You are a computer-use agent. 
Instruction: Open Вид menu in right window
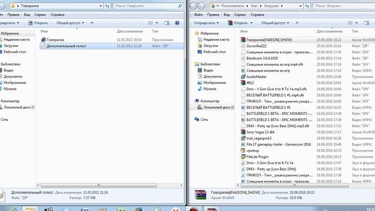pos(227,15)
